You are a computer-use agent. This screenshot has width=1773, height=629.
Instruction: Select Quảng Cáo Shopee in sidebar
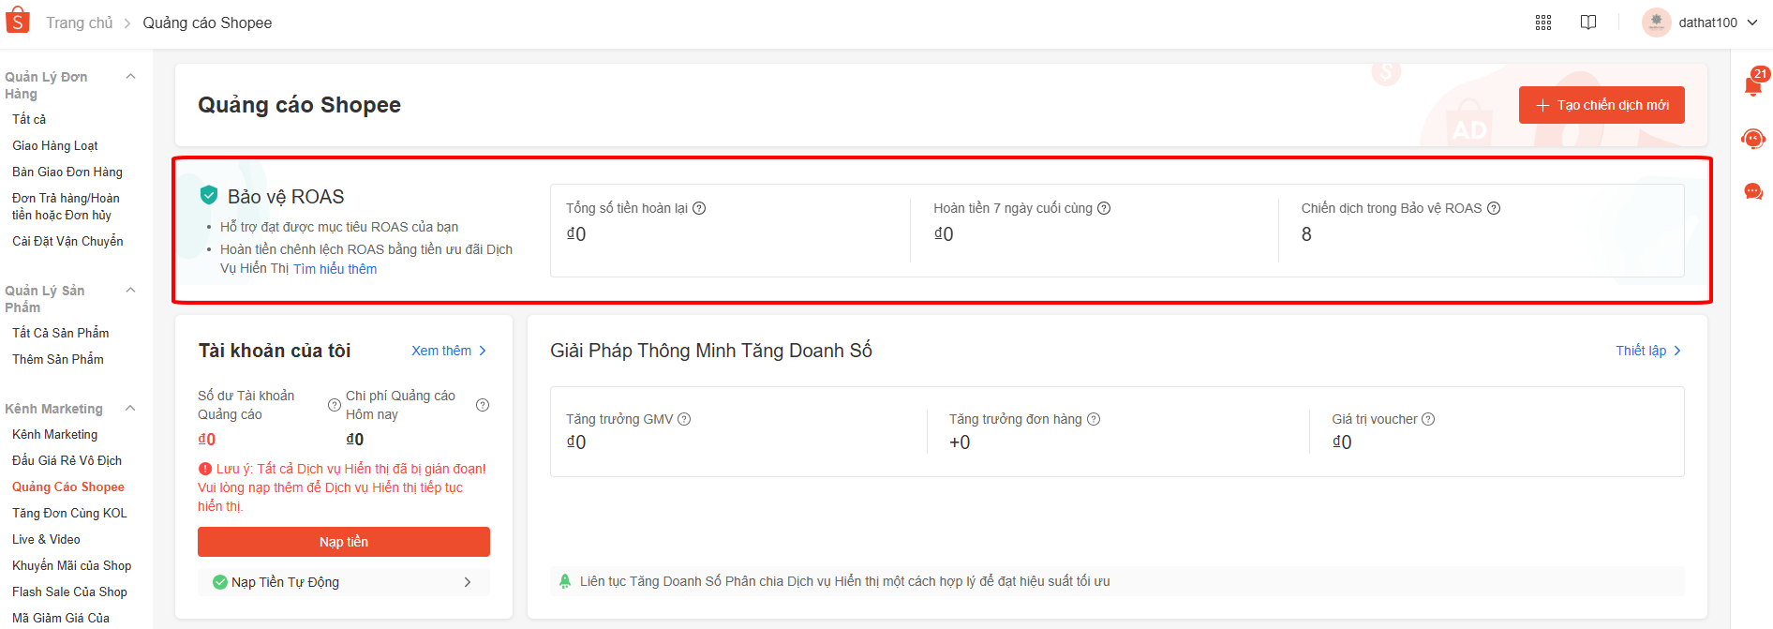coord(68,487)
